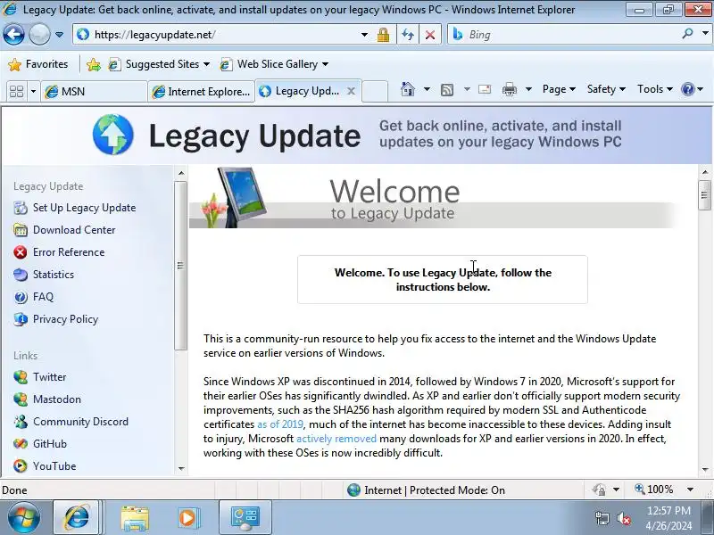Viewport: 714px width, 535px height.
Task: Follow the "as of 2019" link
Action: pyautogui.click(x=280, y=424)
